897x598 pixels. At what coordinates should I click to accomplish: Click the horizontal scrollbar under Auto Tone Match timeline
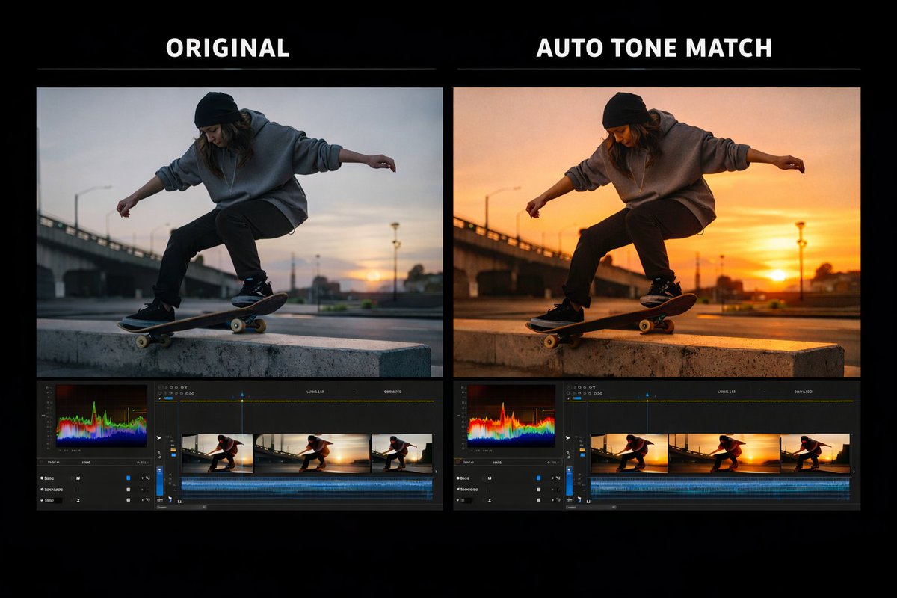[x=592, y=506]
